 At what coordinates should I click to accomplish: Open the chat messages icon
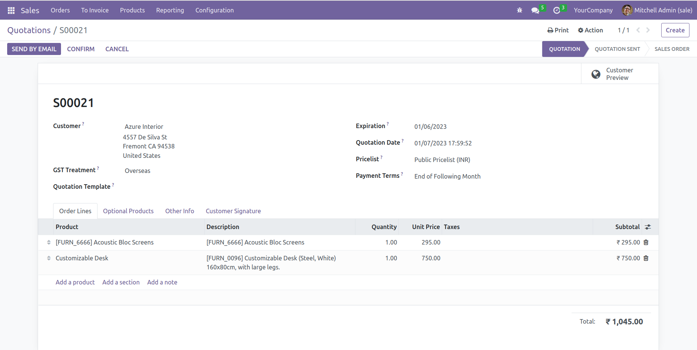point(535,10)
